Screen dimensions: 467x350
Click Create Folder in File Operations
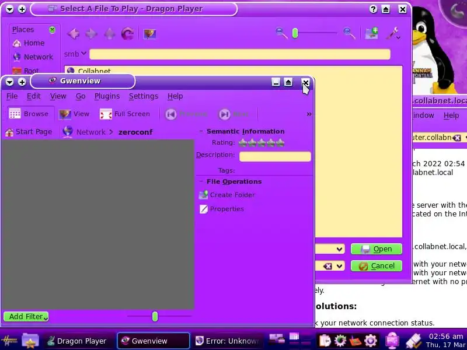[227, 195]
